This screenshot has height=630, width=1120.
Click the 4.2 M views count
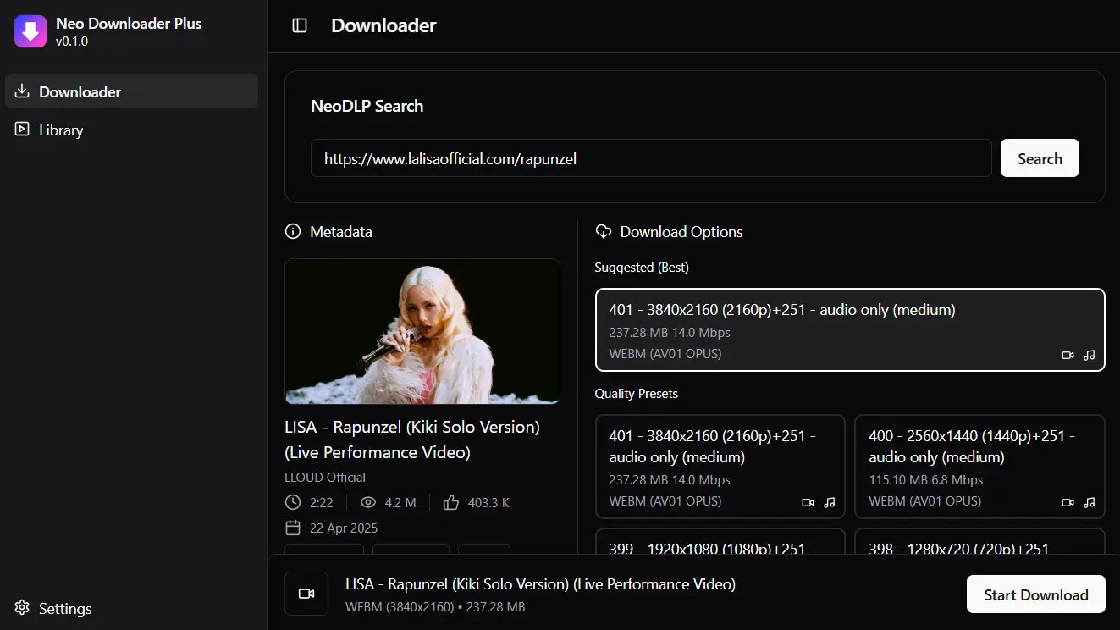400,502
